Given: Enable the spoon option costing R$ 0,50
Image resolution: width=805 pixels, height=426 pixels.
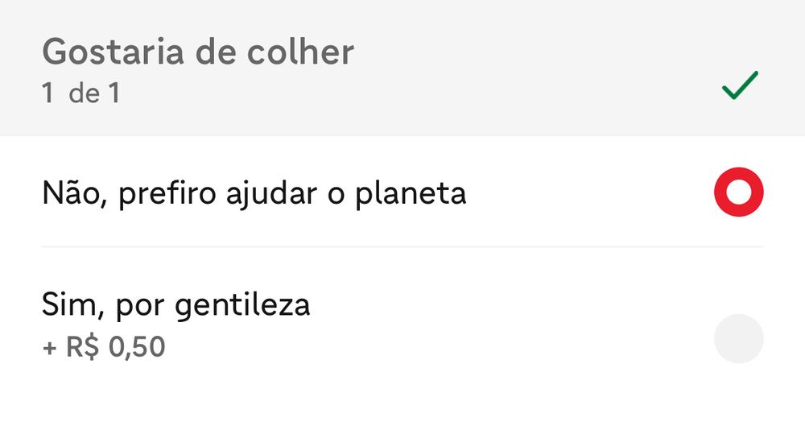Looking at the screenshot, I should tap(738, 338).
